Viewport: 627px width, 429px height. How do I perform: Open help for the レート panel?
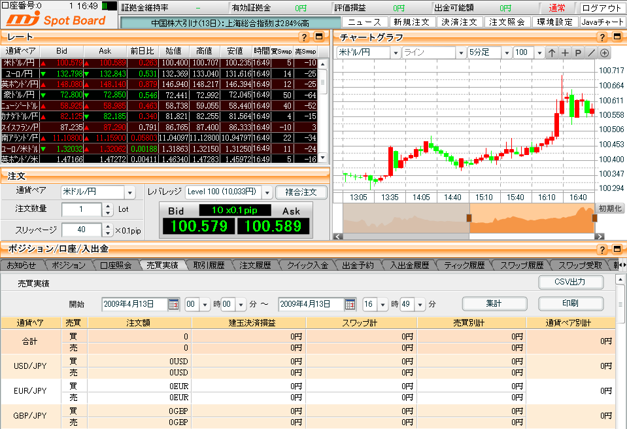(x=304, y=37)
